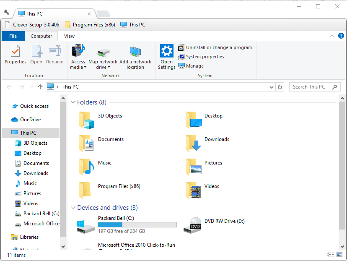The width and height of the screenshot is (347, 261).
Task: Click Manage in the System group
Action: click(x=191, y=66)
